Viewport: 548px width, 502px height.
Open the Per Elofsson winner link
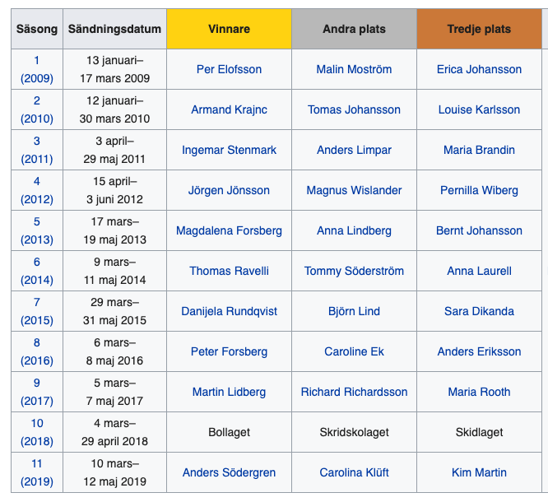click(229, 69)
